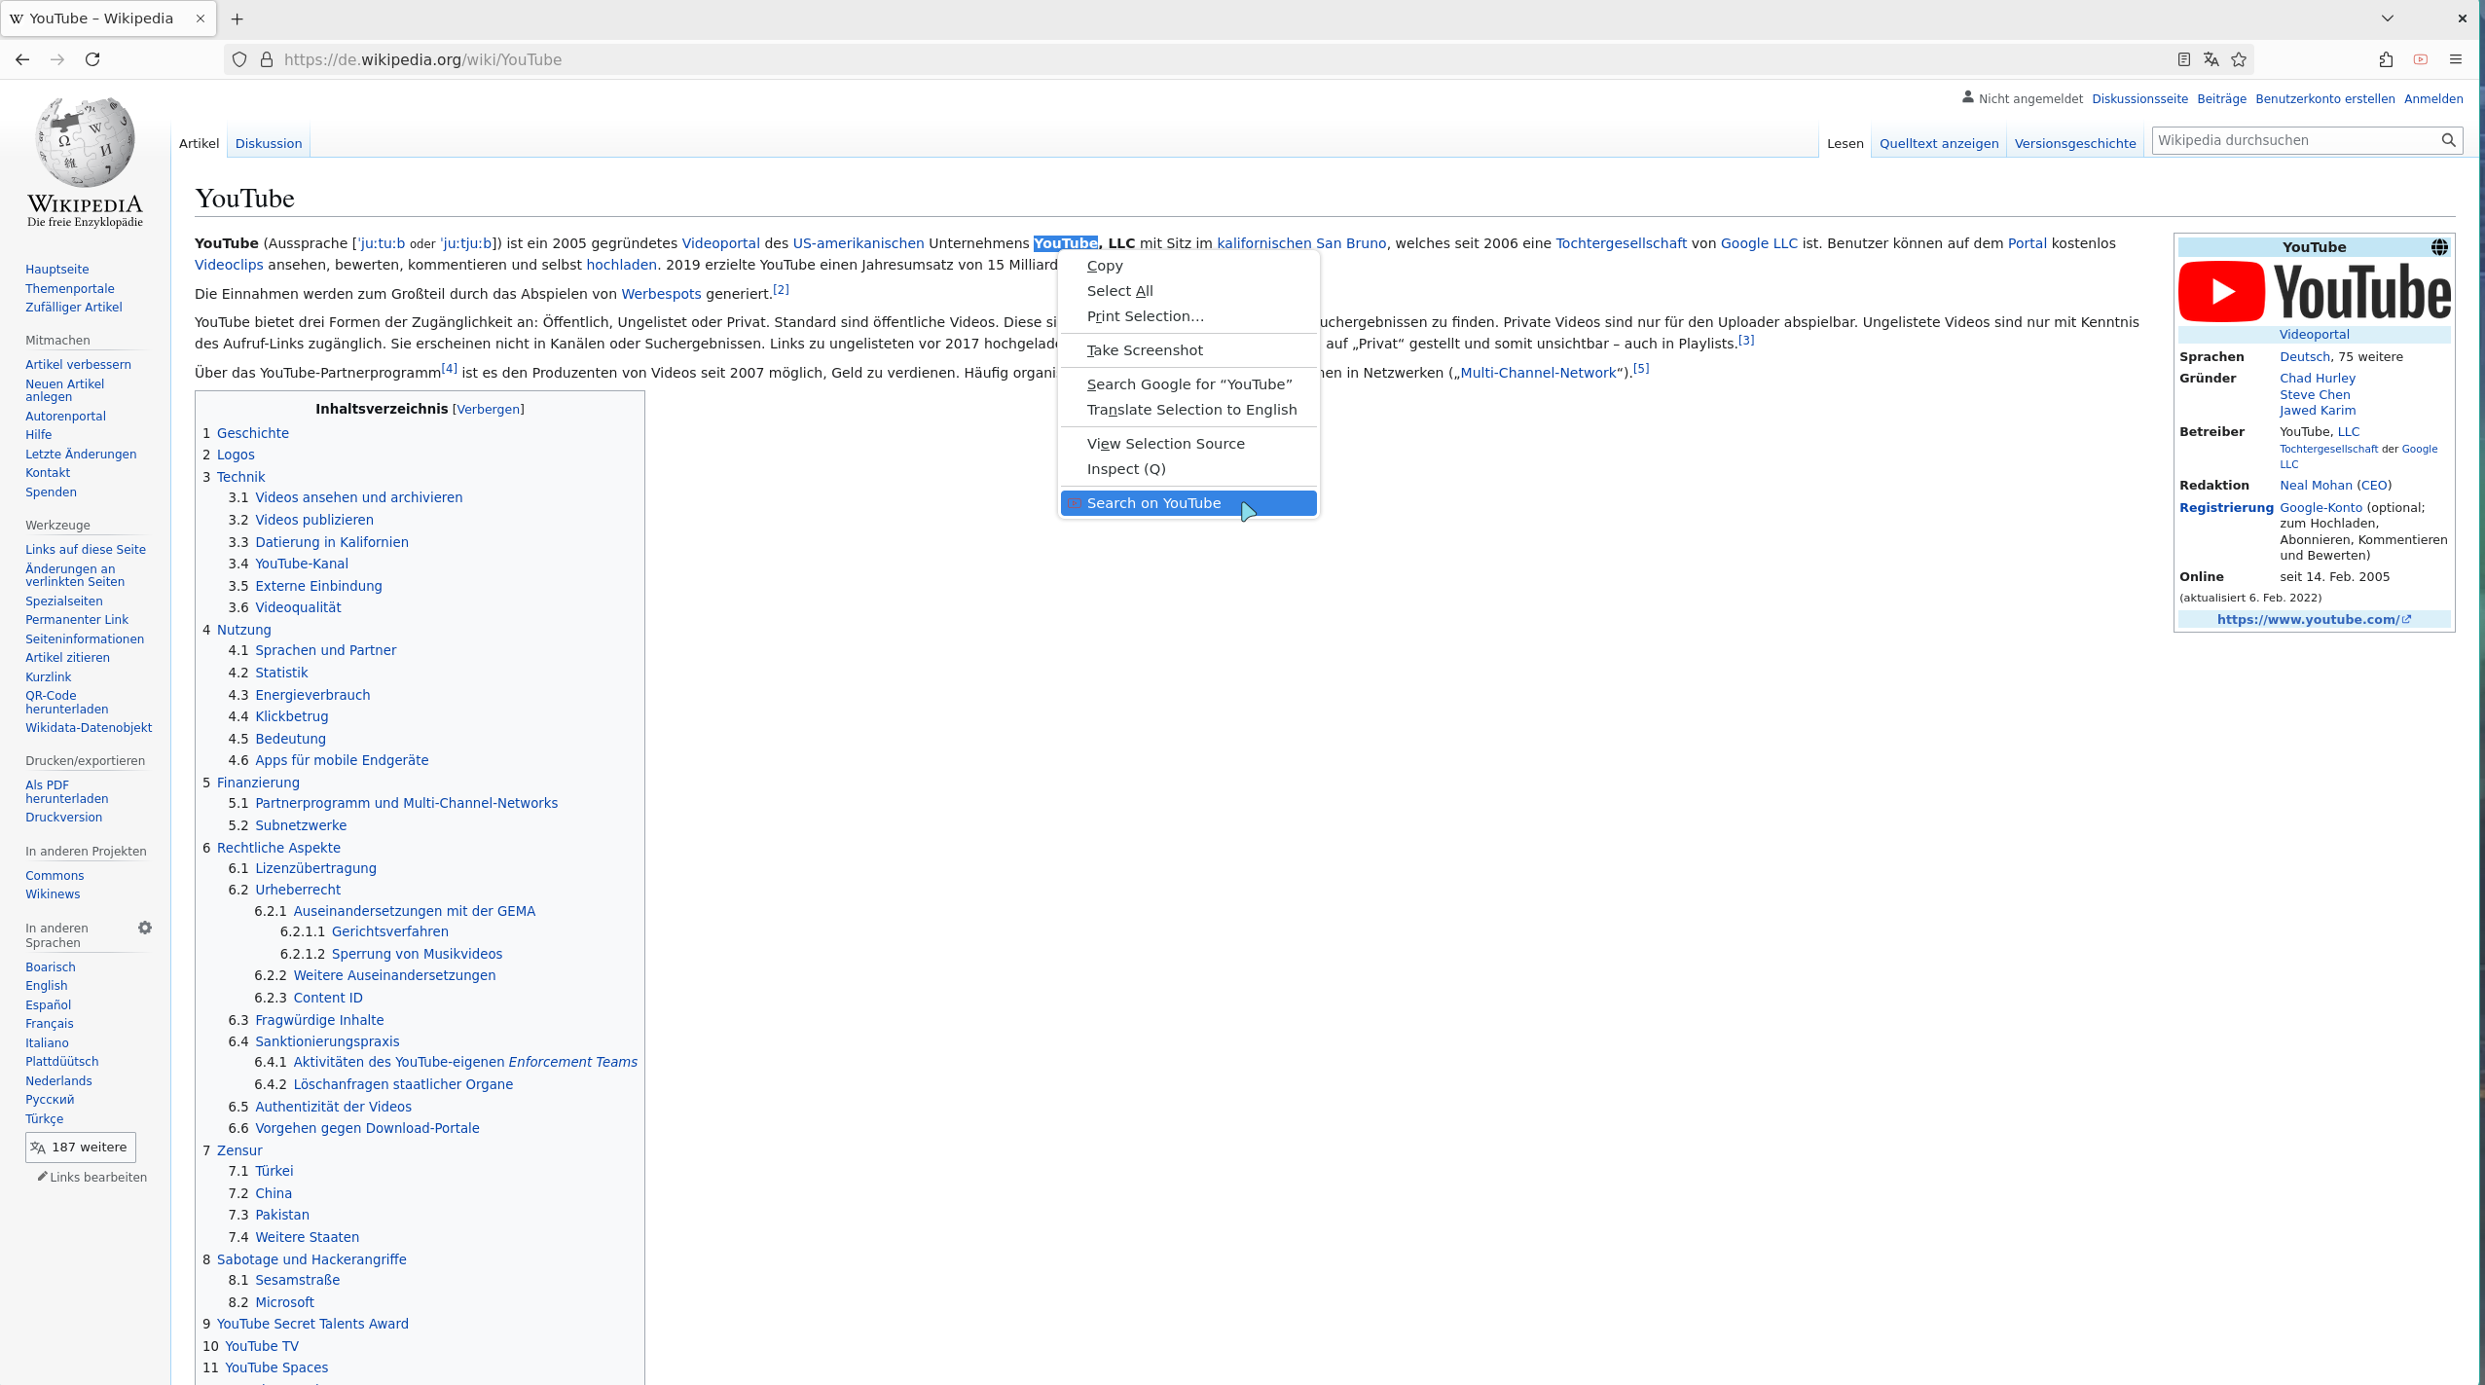Jump to section 6.2.3 Content ID

(328, 998)
